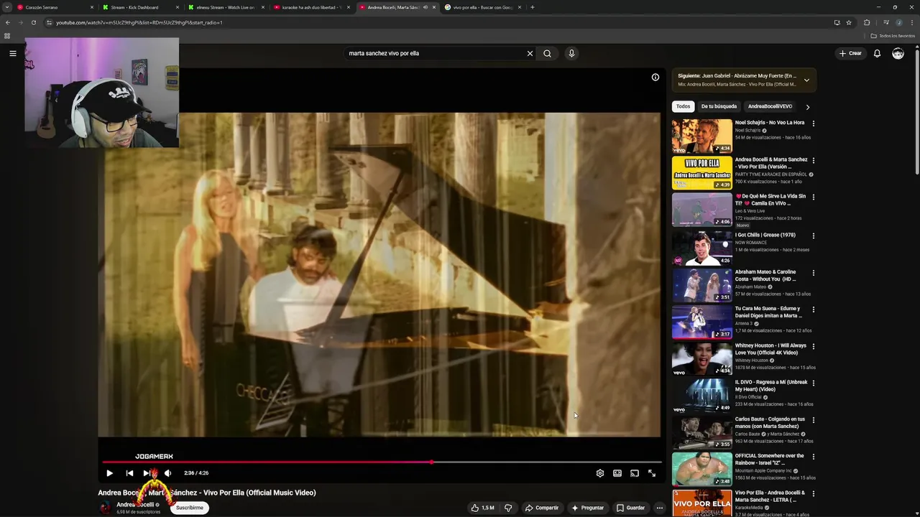Mute the Andrea Bocelli tab audio
Screen dimensions: 920x517
pyautogui.click(x=425, y=7)
